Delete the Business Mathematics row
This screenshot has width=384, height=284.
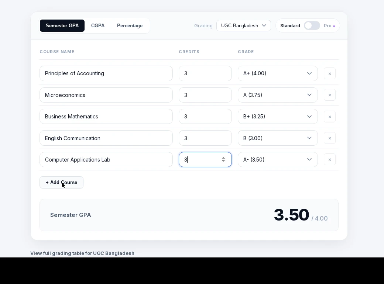coord(330,117)
